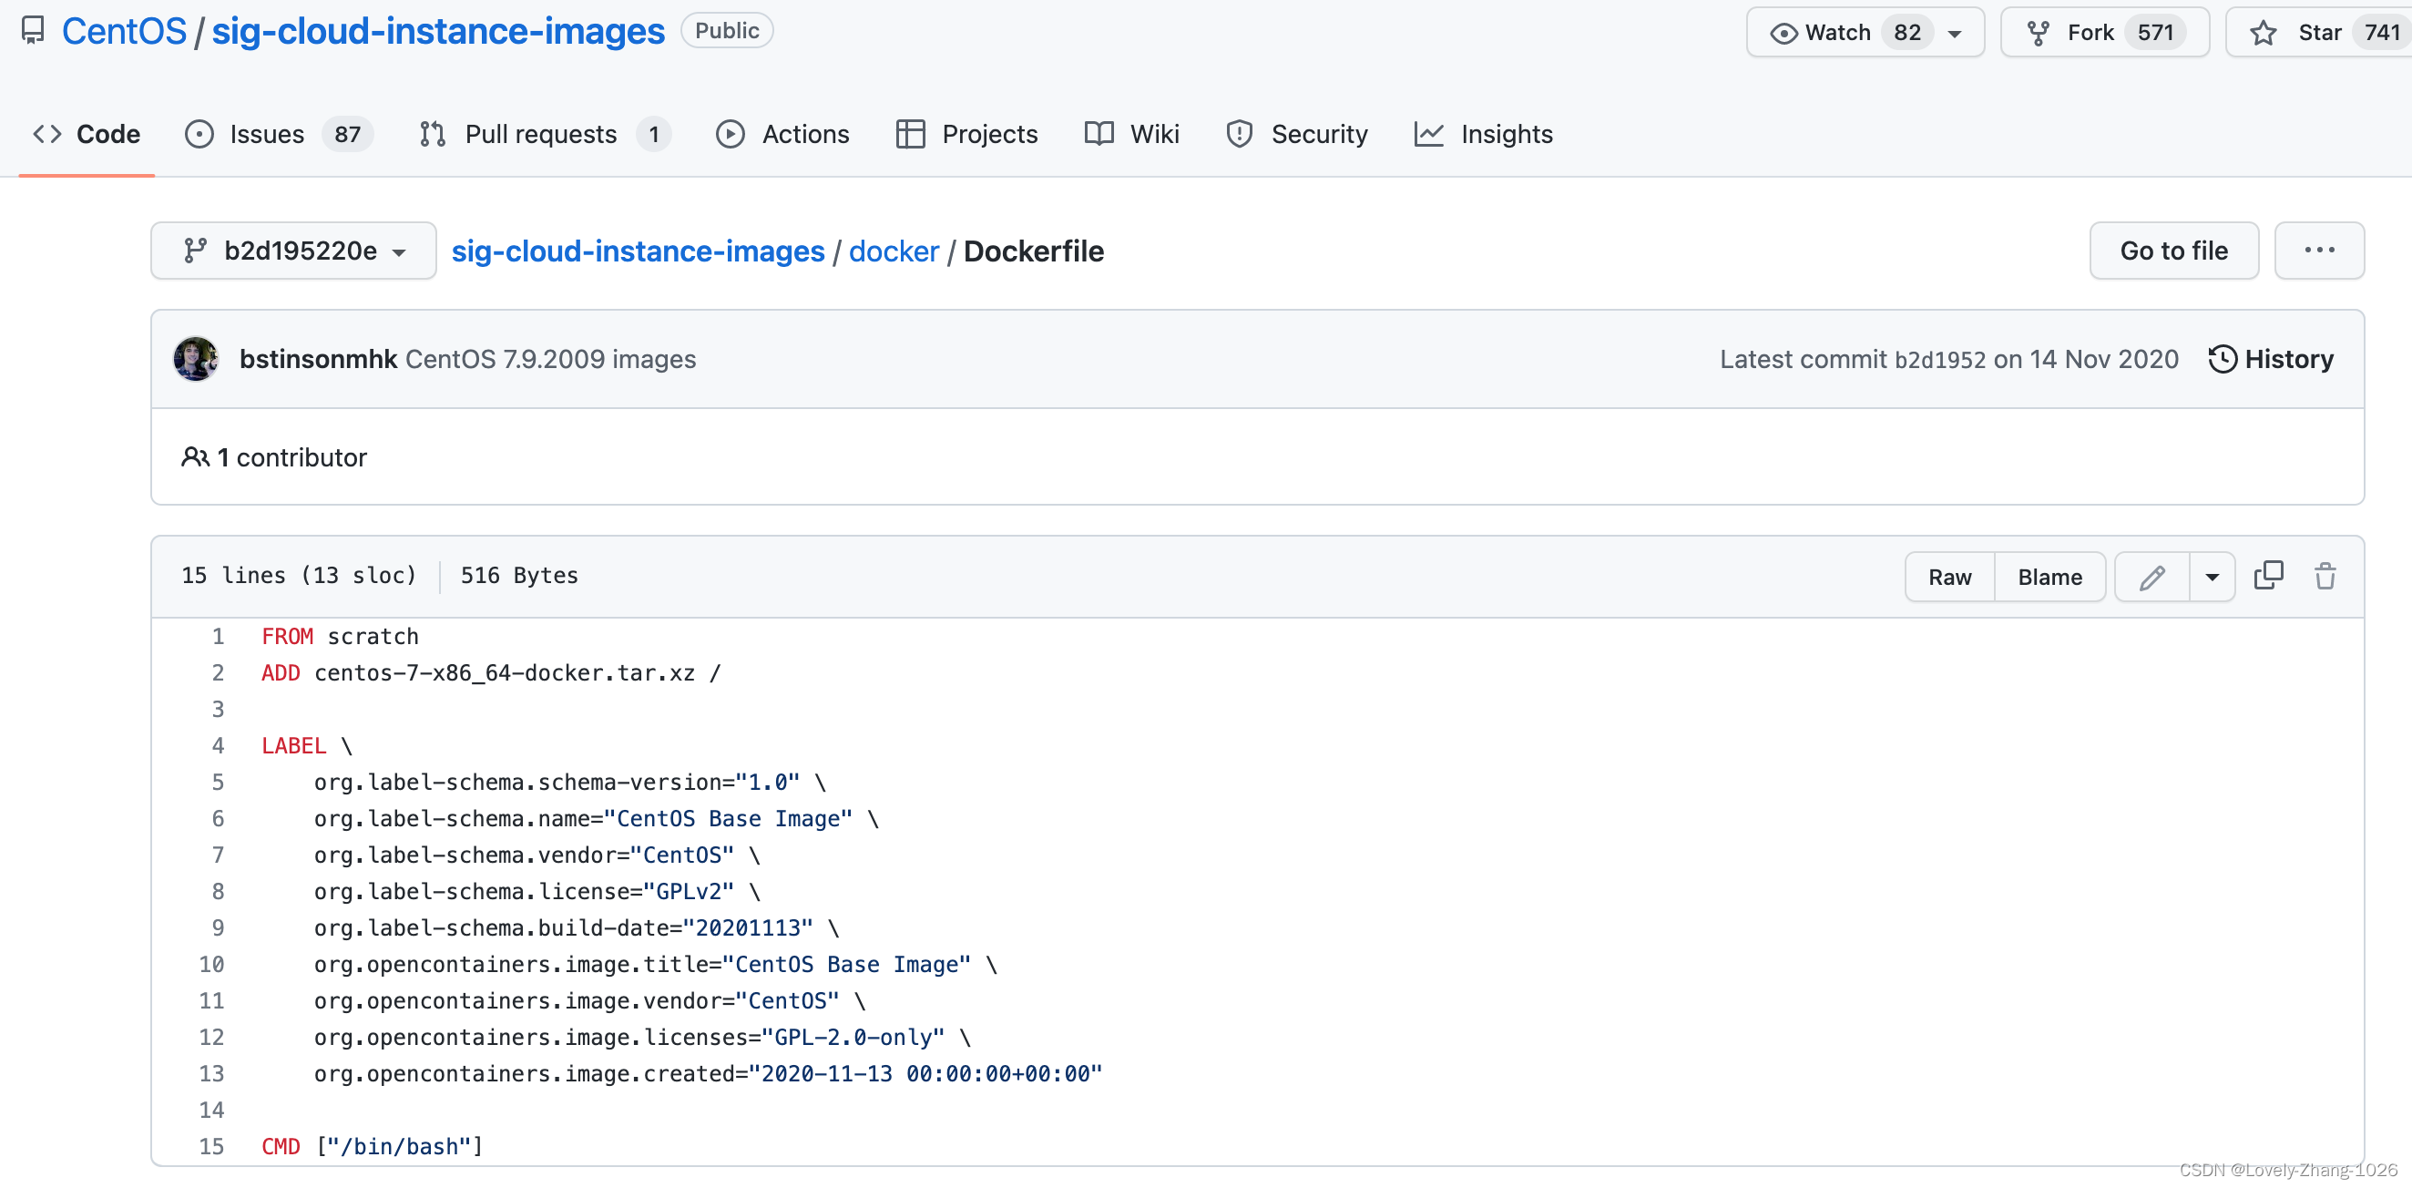The width and height of the screenshot is (2412, 1188).
Task: Click the contributors people icon
Action: (x=195, y=456)
